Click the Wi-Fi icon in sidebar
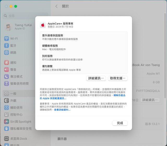 (7, 38)
